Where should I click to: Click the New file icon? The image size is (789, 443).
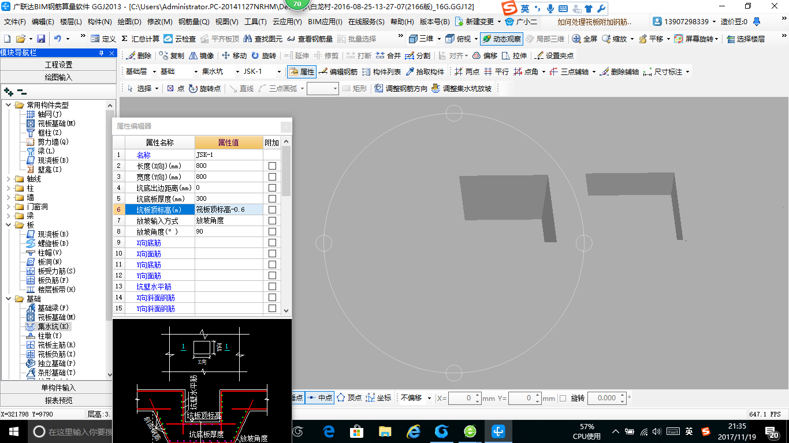pos(7,39)
